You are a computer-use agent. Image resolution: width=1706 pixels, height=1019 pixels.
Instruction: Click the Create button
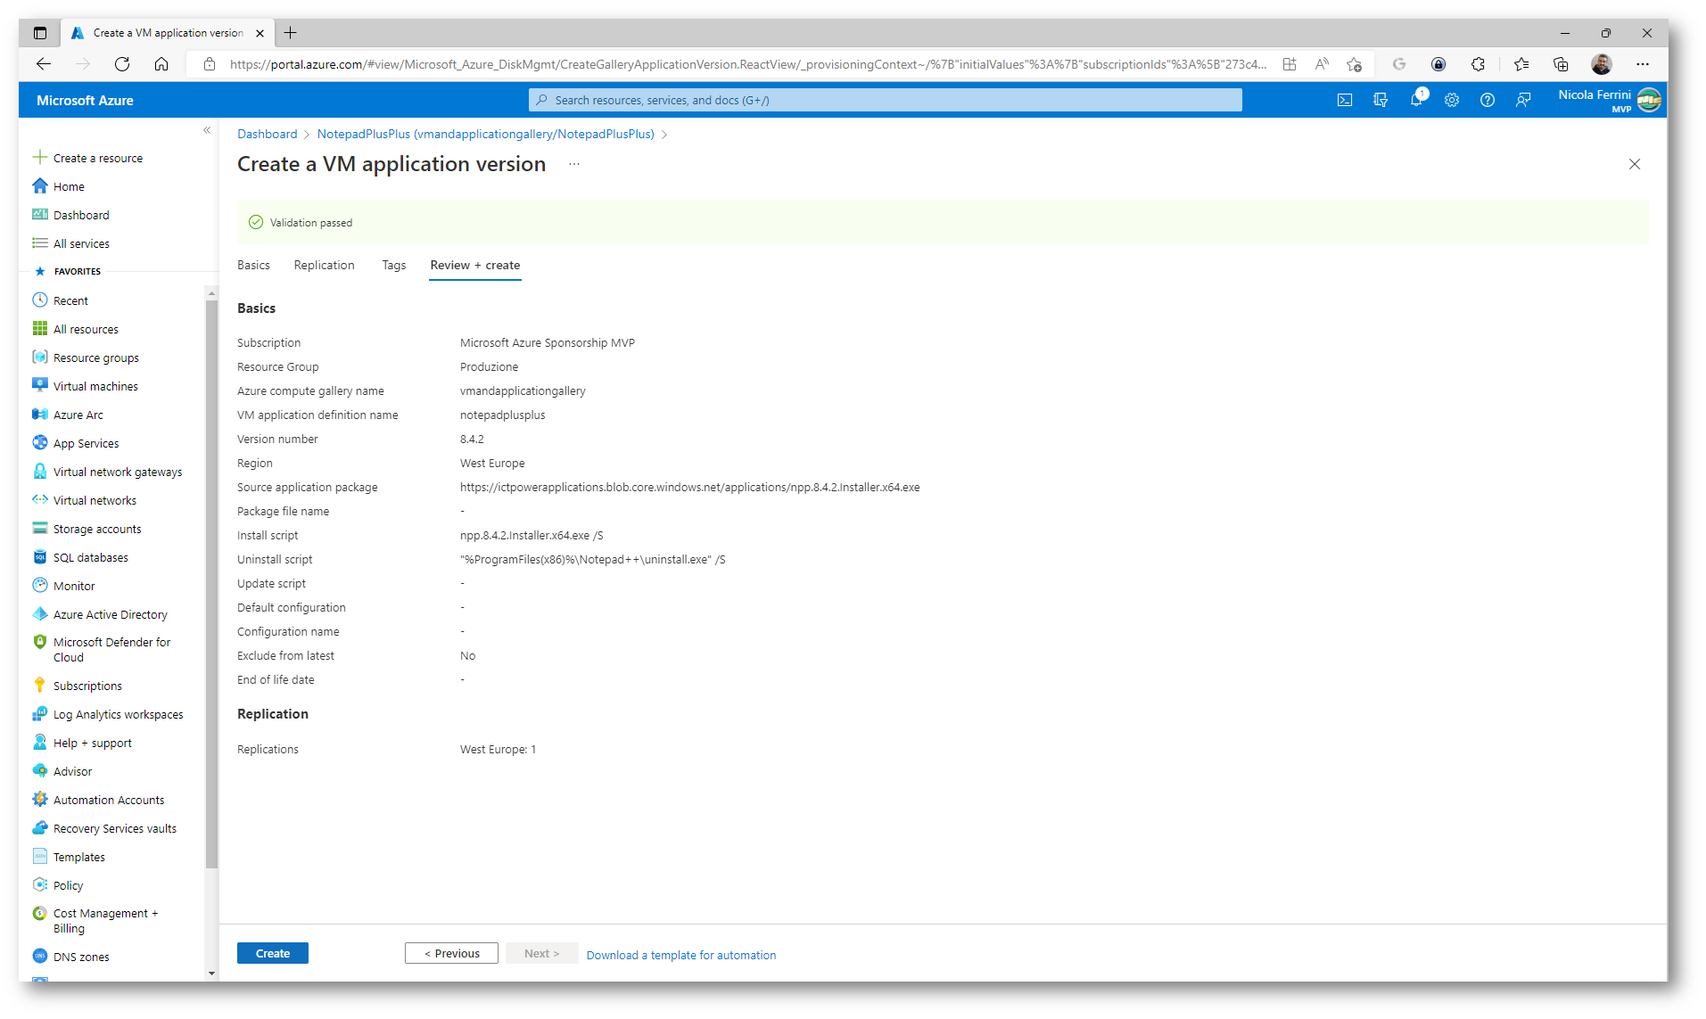point(273,953)
